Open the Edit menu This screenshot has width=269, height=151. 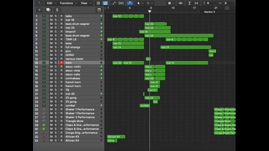(x=50, y=3)
